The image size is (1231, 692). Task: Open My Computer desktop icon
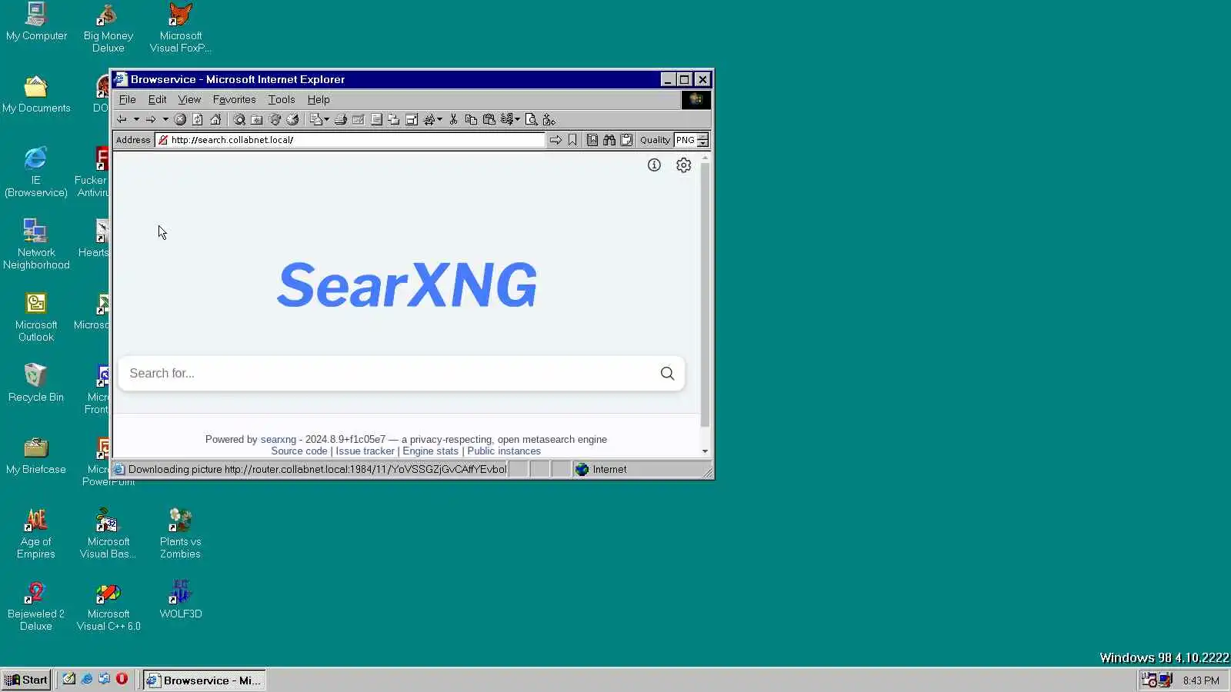tap(36, 22)
